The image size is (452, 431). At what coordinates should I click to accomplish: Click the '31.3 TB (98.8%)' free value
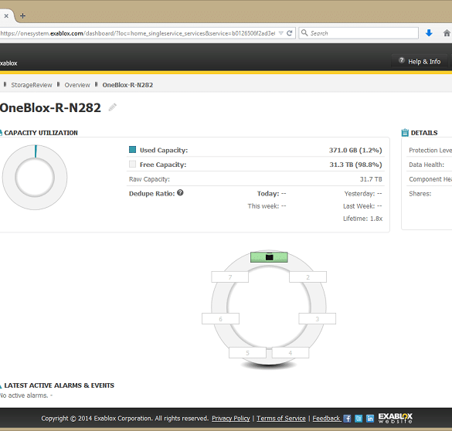click(355, 165)
